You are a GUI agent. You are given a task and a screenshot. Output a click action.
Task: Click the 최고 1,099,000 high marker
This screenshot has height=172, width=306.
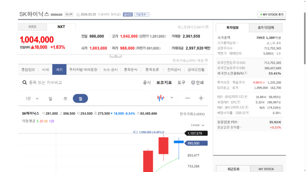click(149, 132)
